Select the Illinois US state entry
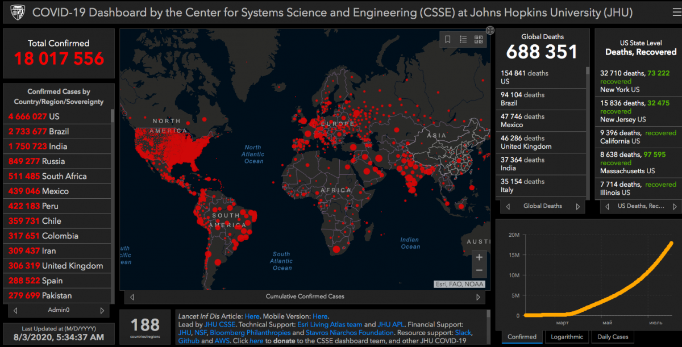Screen dimensions: 682x347 tap(638, 189)
